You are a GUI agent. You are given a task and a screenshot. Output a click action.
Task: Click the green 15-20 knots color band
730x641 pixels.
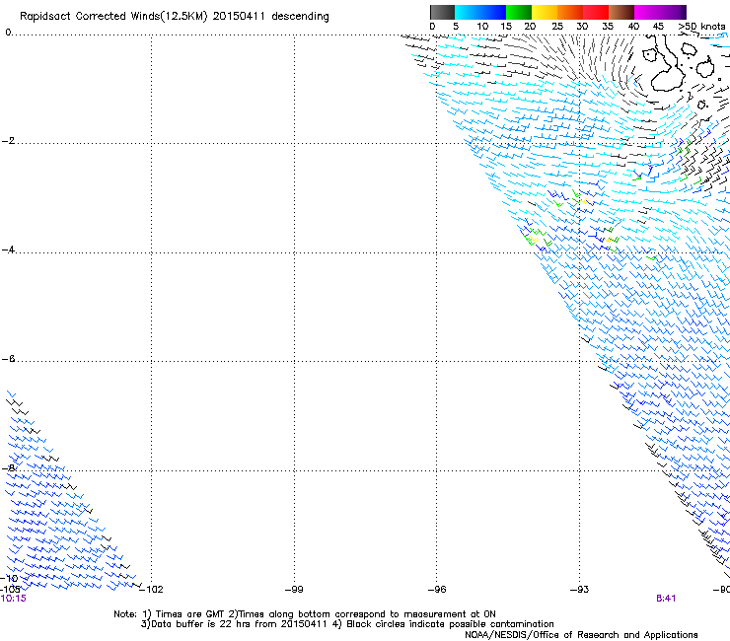(519, 12)
